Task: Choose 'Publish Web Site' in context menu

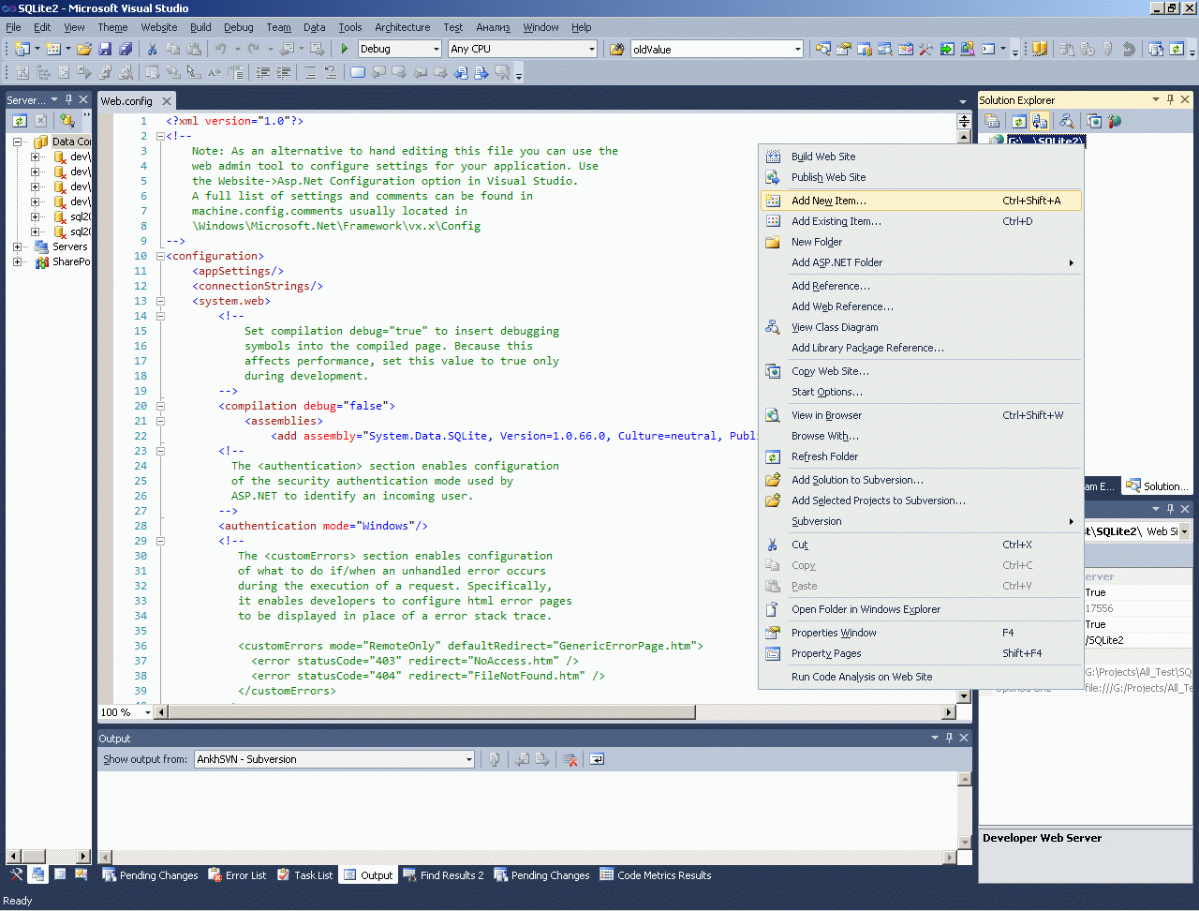Action: 828,177
